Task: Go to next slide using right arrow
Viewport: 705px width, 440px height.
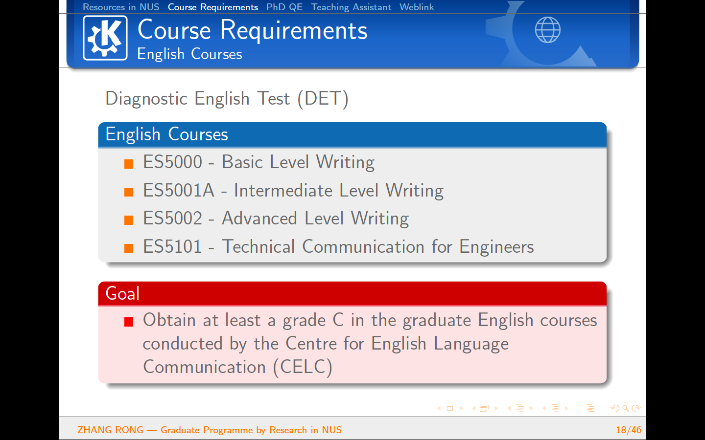Action: click(461, 408)
